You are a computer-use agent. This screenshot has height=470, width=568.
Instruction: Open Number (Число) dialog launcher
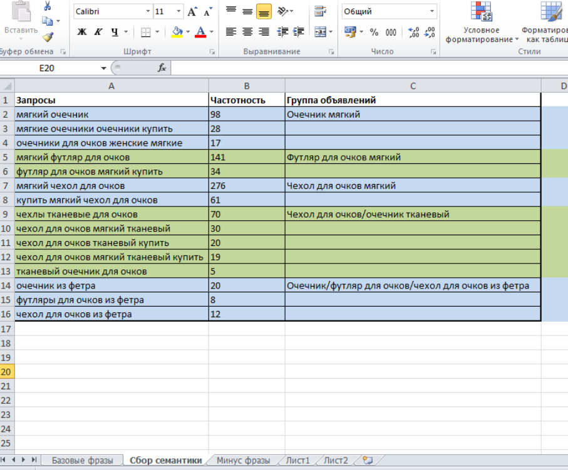coord(433,52)
